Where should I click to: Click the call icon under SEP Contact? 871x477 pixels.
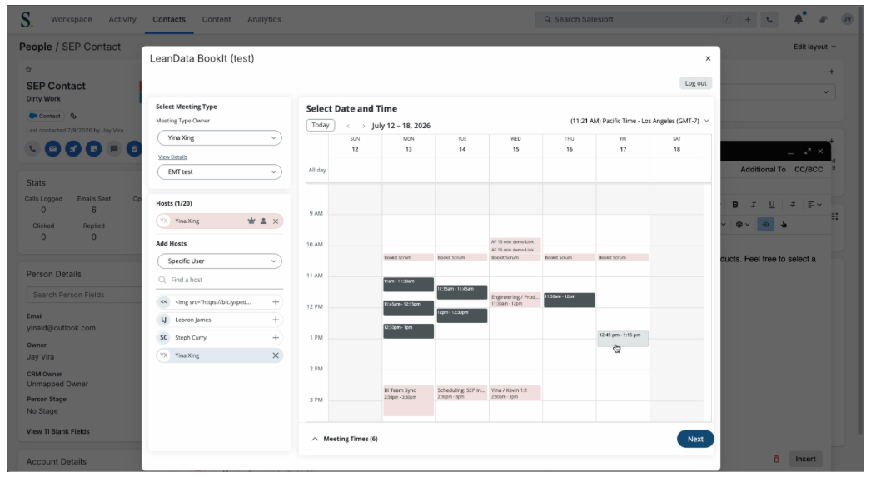click(x=32, y=148)
